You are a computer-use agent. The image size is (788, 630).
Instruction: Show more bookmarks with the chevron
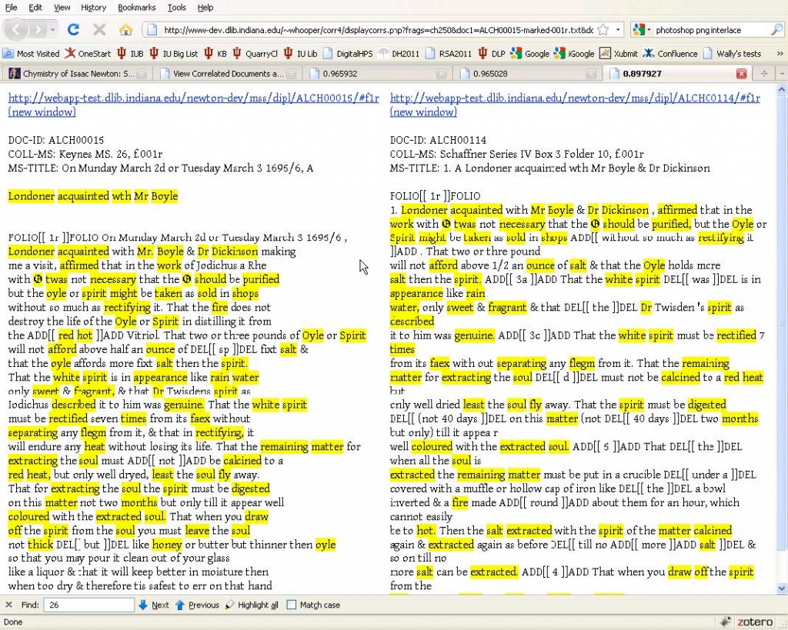pyautogui.click(x=780, y=53)
